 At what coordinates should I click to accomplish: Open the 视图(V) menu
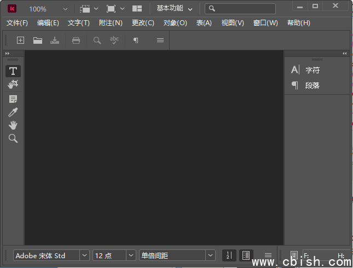coord(233,23)
